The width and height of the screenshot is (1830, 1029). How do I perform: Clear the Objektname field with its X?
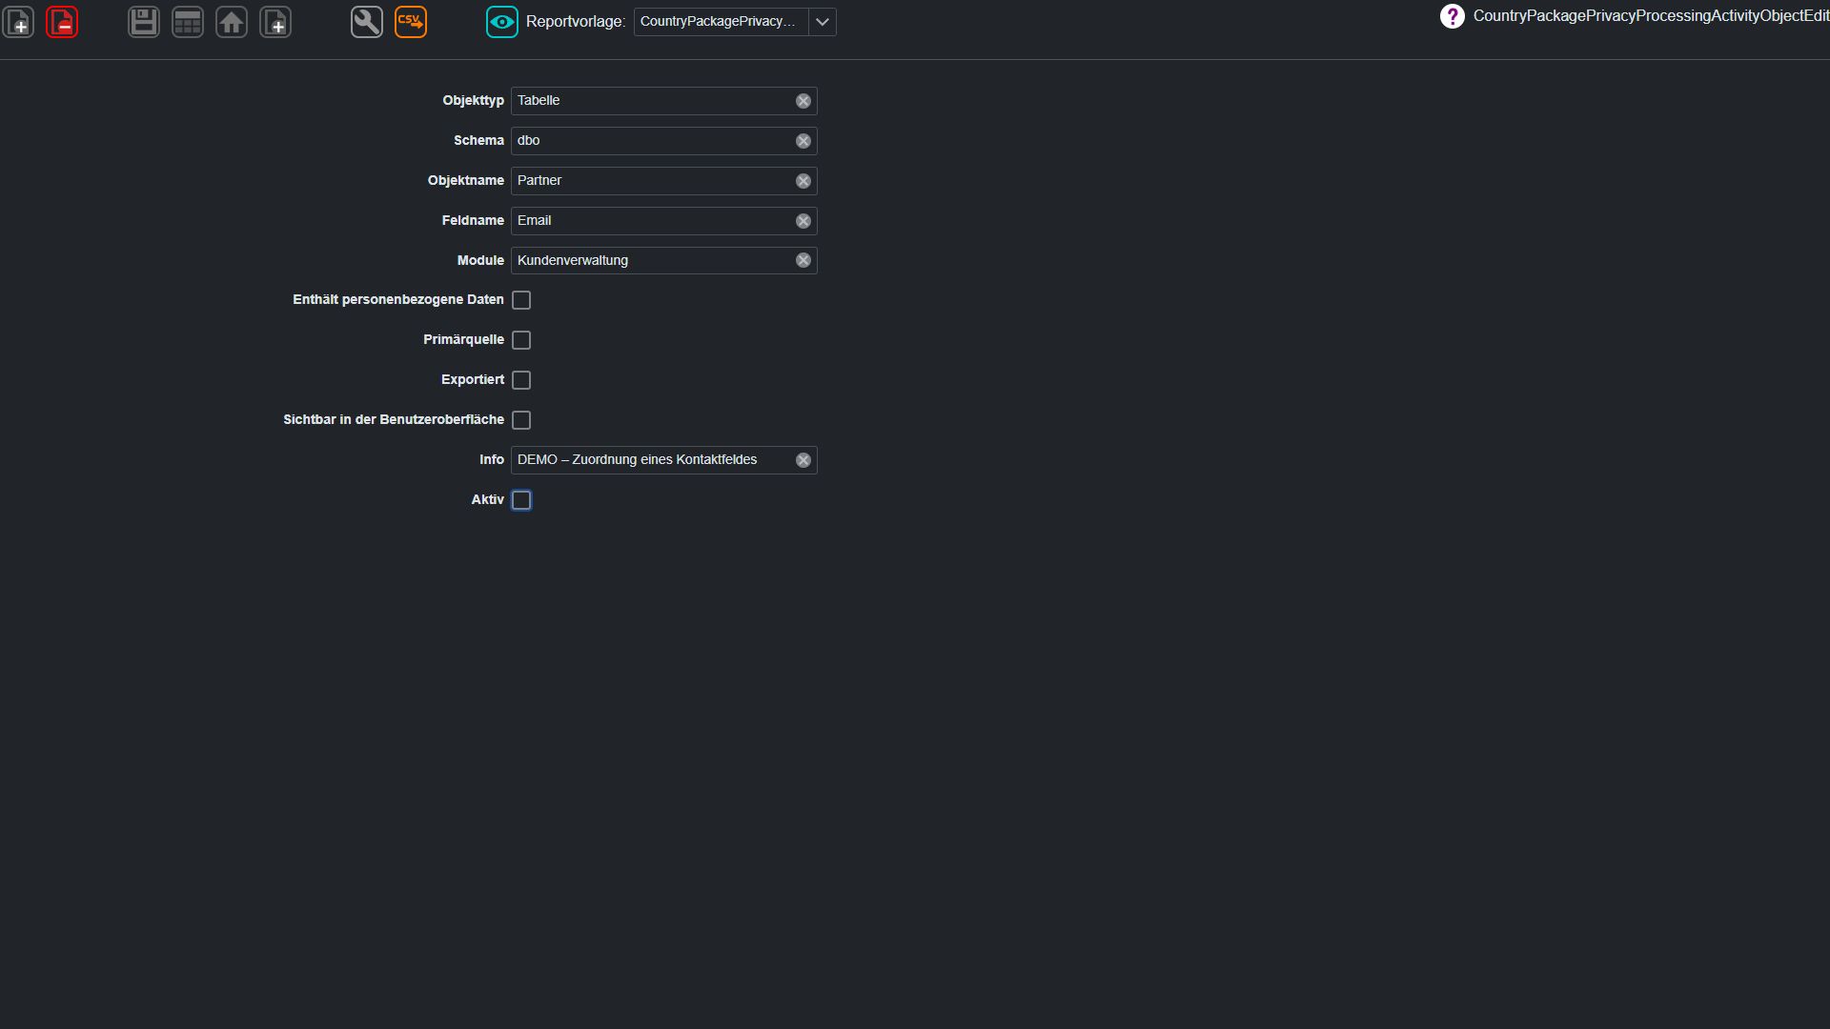[803, 181]
